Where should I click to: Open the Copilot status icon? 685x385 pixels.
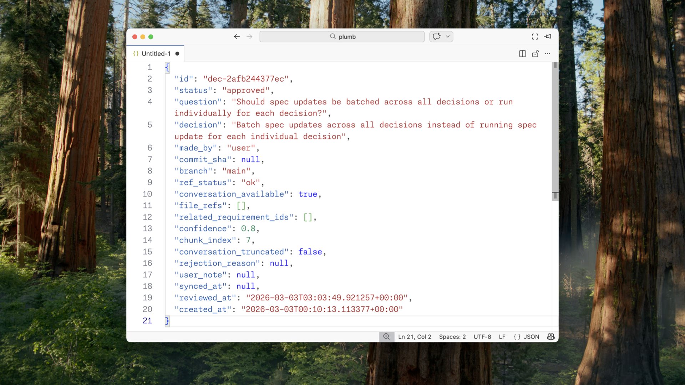pyautogui.click(x=550, y=337)
